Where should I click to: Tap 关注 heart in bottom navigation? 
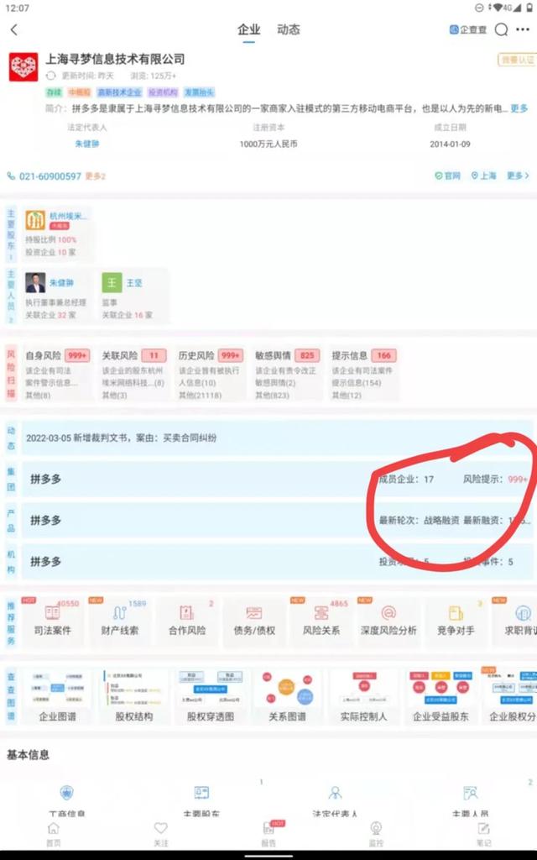tap(160, 834)
